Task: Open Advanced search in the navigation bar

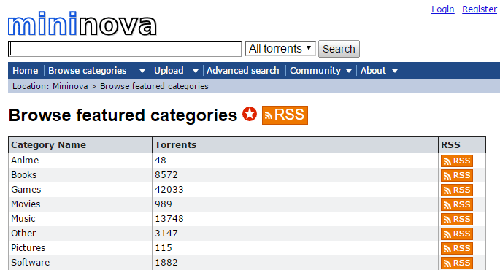Action: point(242,71)
